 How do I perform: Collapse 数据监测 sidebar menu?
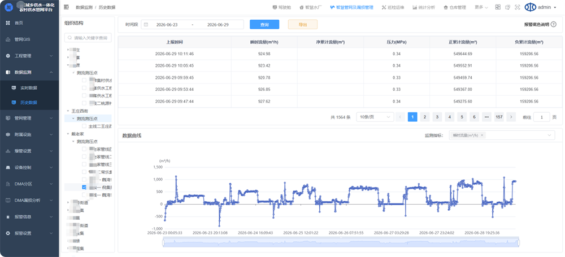(x=29, y=72)
